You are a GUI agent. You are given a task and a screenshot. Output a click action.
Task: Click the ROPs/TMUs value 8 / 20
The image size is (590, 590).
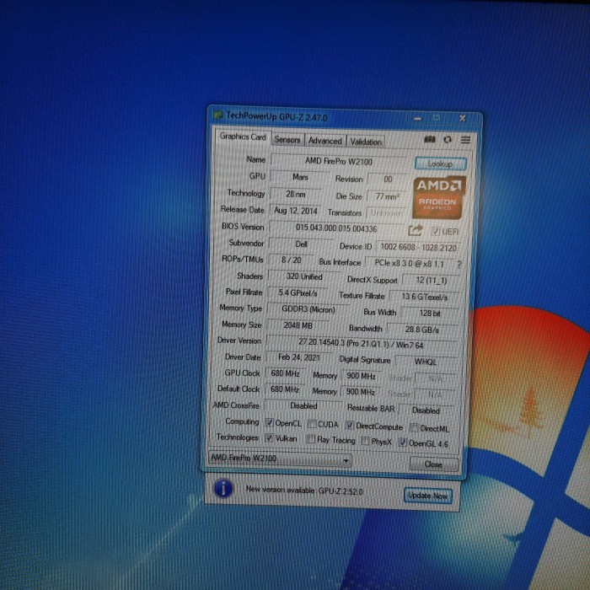click(291, 260)
